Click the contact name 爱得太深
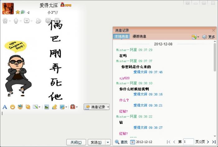Screen dimensions: 218x147 [49, 5]
